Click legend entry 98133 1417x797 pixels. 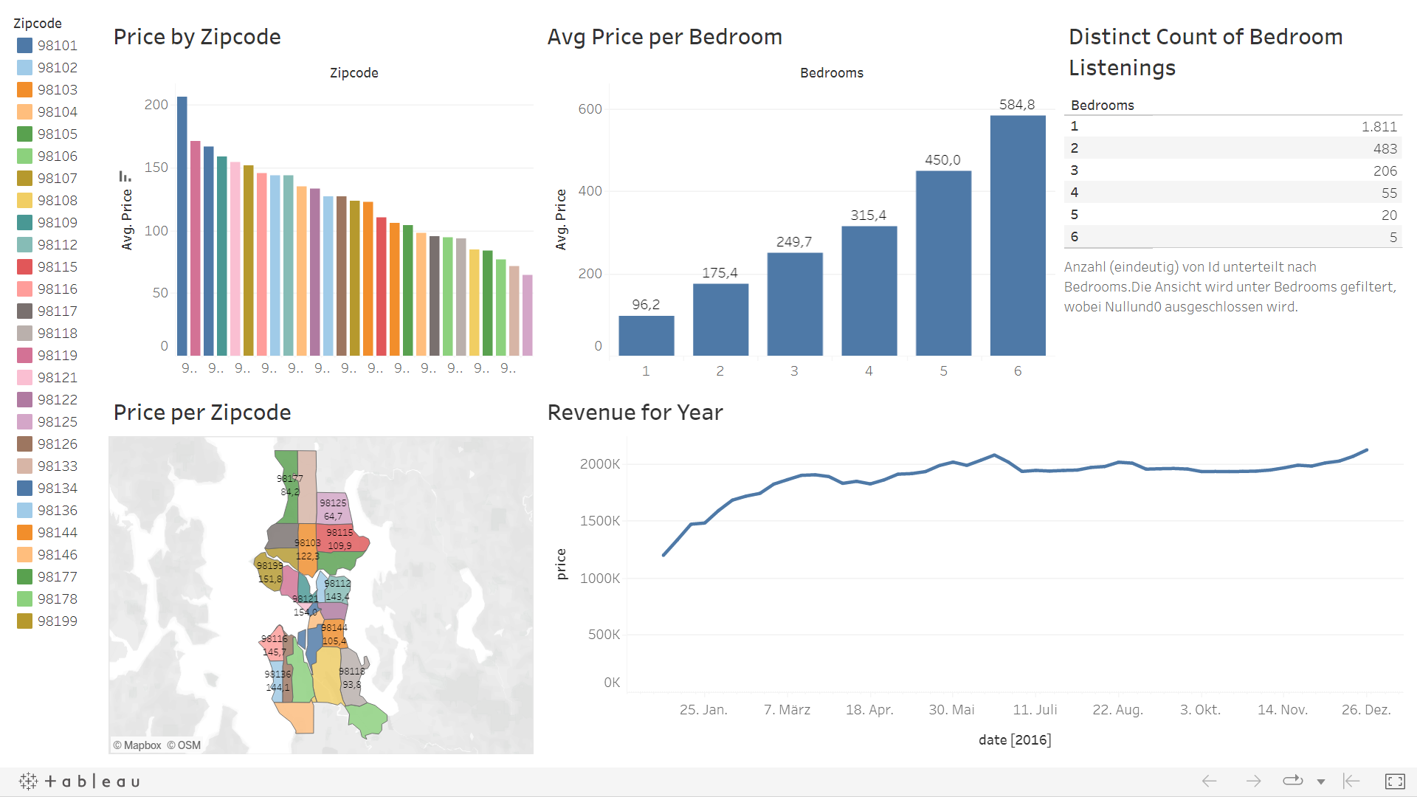tap(47, 466)
